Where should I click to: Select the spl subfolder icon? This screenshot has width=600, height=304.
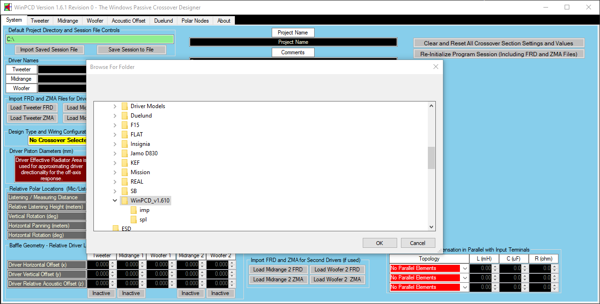(x=134, y=220)
